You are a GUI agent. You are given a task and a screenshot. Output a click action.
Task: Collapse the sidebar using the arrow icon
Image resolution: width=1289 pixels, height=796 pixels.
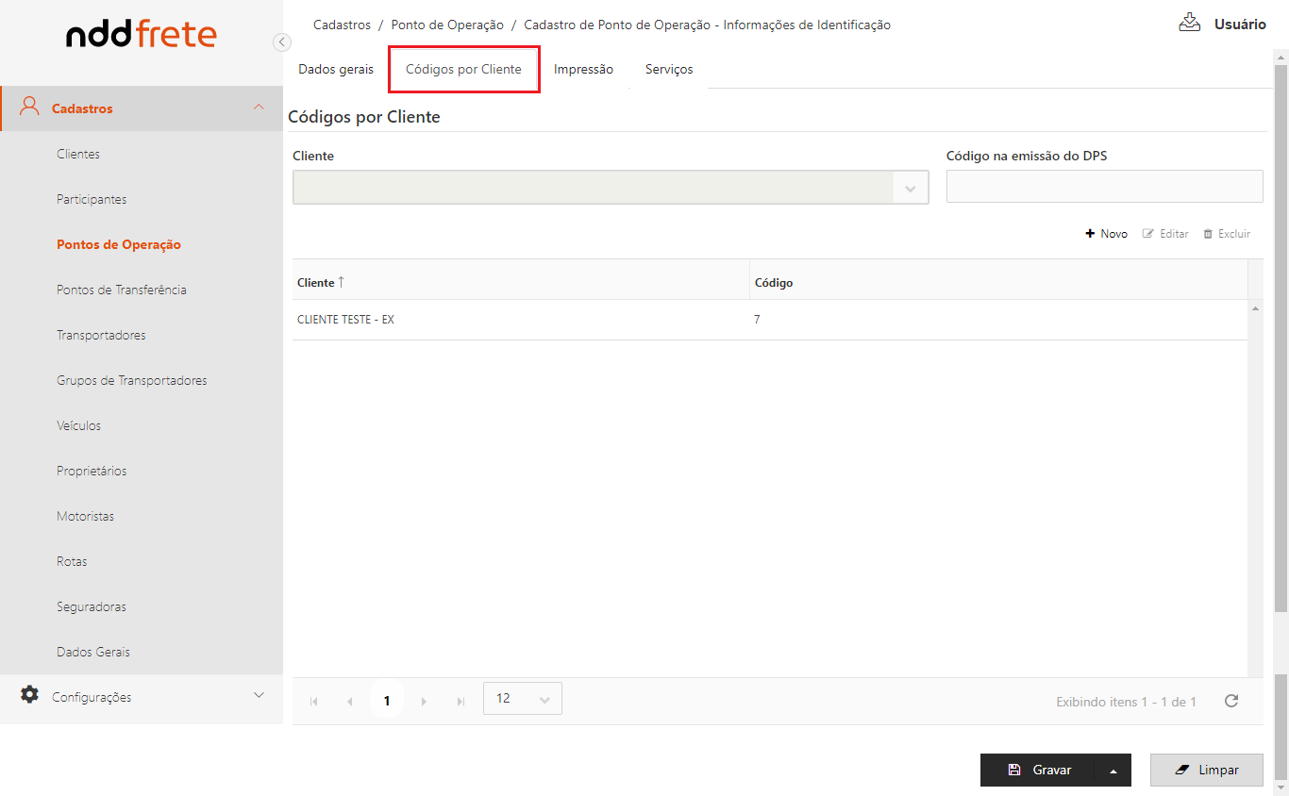tap(281, 42)
